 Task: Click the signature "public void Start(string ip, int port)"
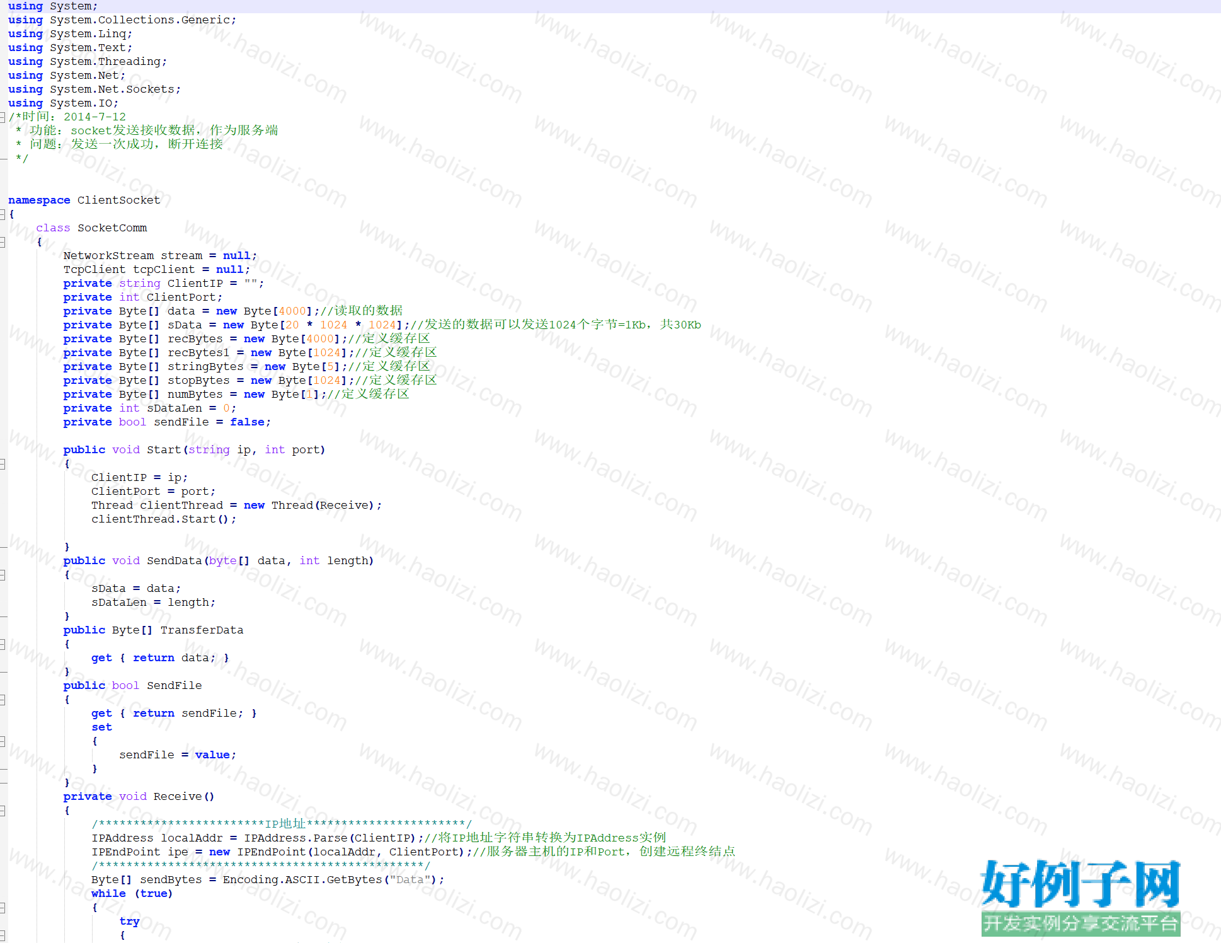click(x=194, y=450)
